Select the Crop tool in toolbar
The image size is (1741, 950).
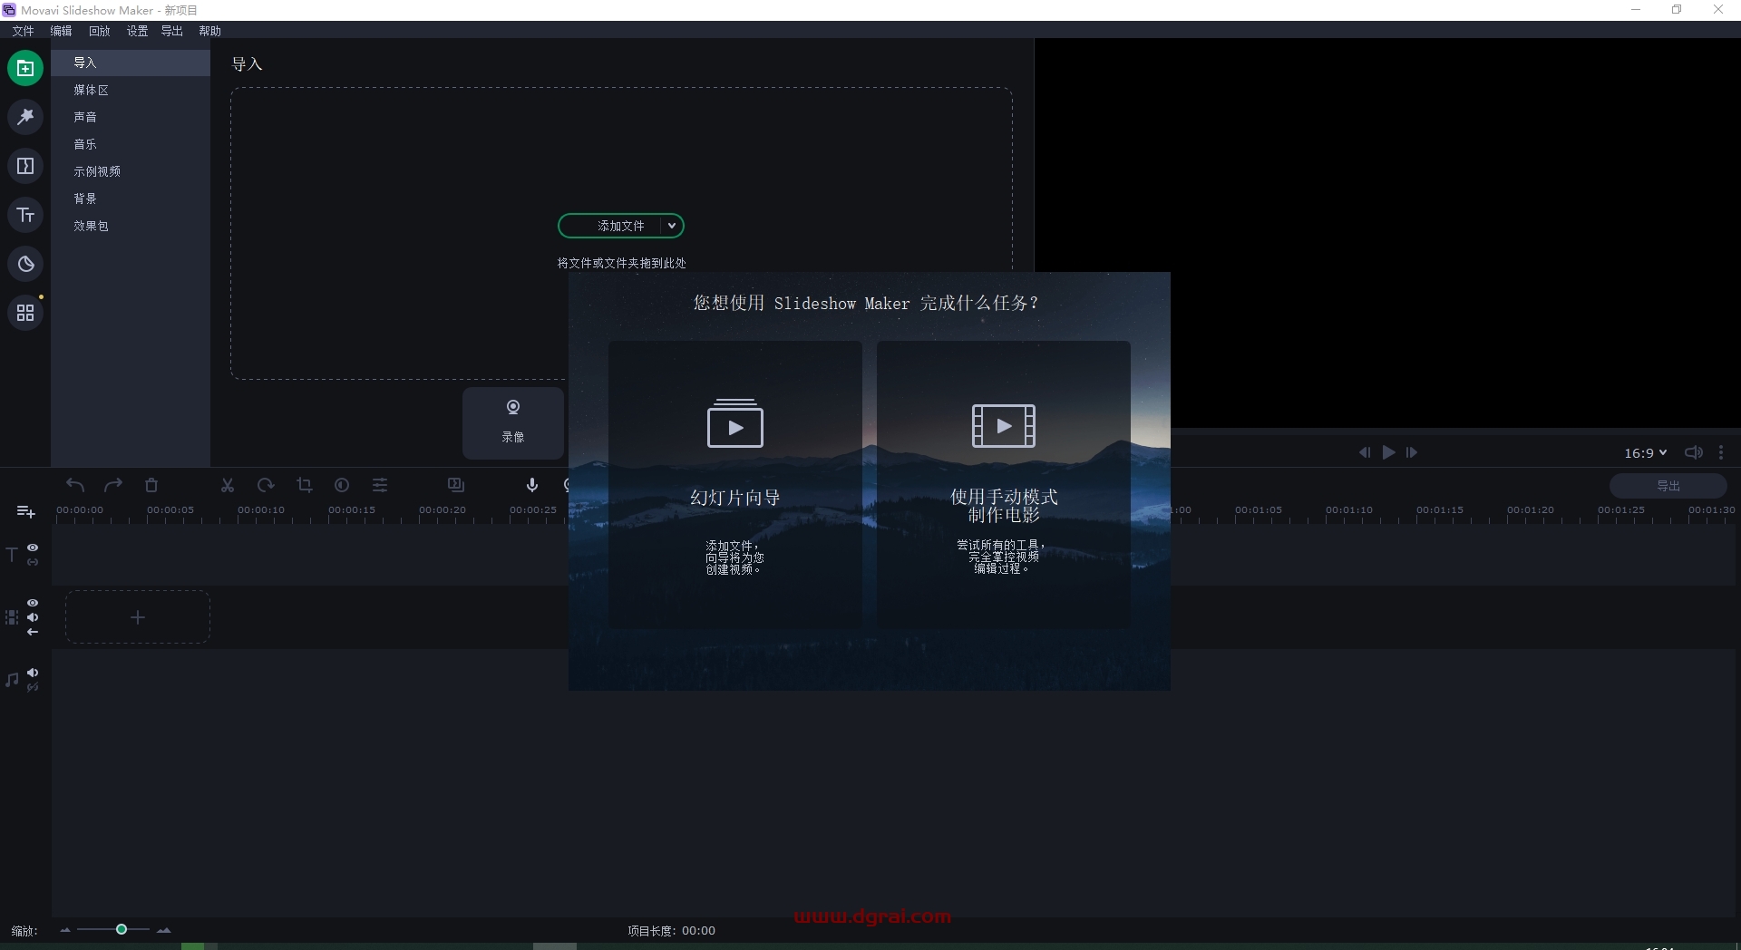click(305, 486)
